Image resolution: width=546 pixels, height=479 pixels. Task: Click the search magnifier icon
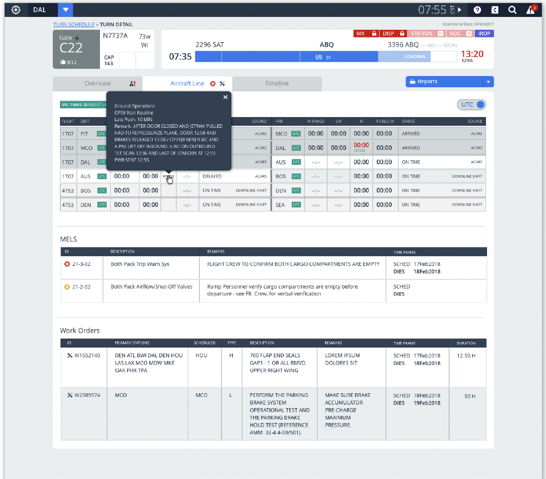512,10
